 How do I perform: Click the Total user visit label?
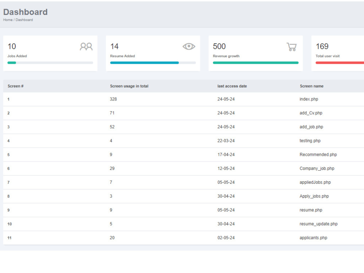pyautogui.click(x=328, y=56)
